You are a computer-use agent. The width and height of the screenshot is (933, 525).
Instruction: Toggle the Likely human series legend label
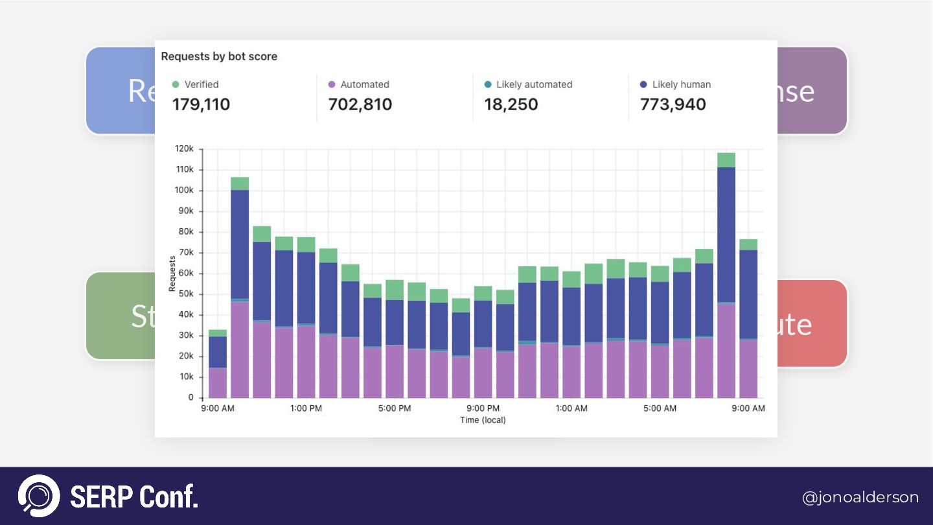681,84
